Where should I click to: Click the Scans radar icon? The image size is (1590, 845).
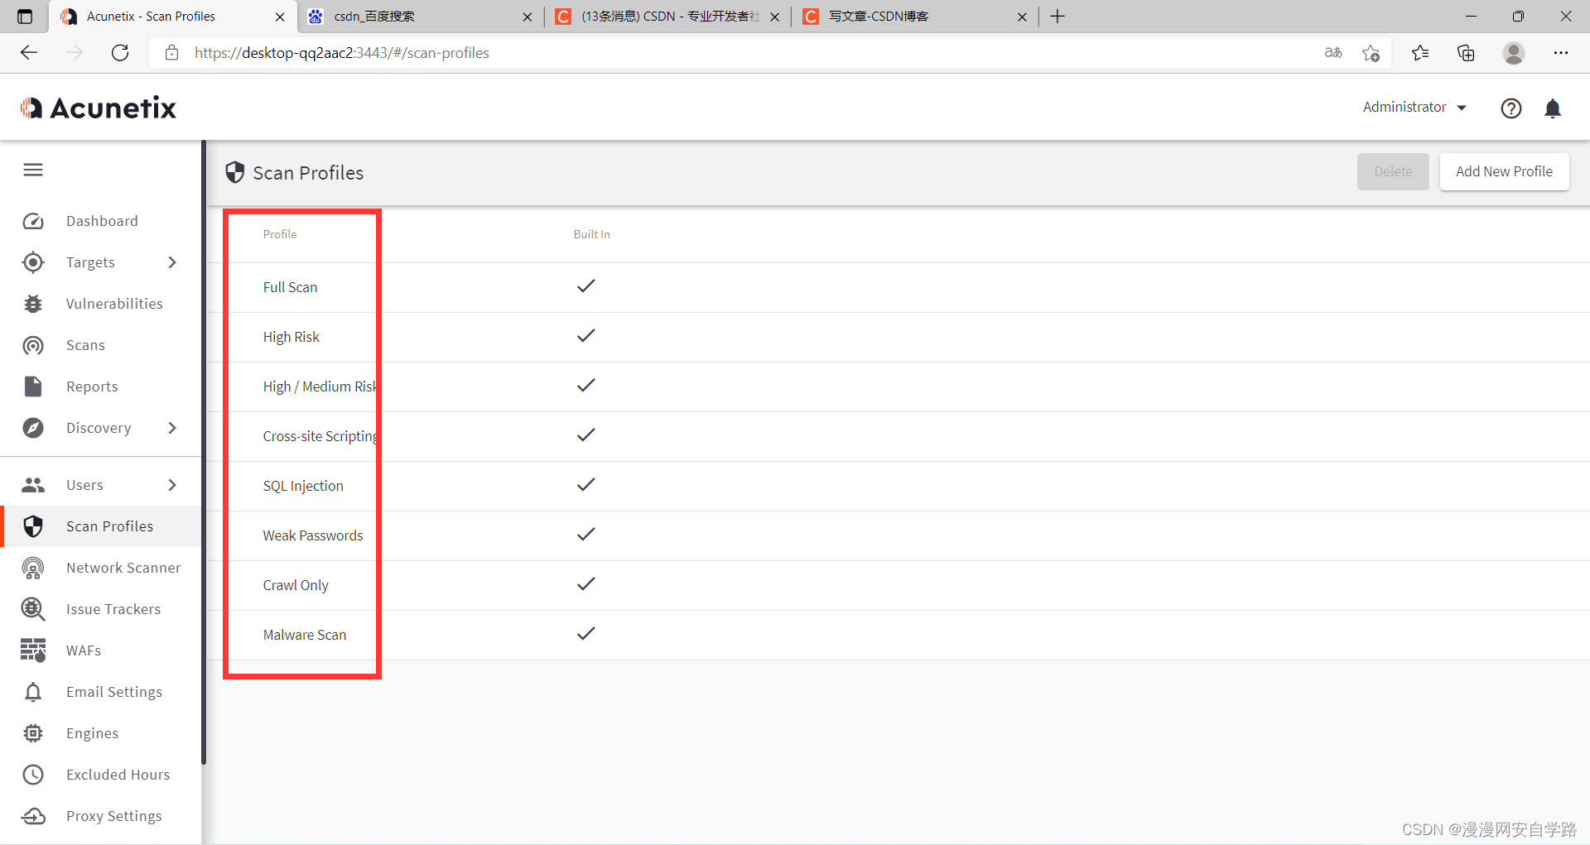click(33, 345)
